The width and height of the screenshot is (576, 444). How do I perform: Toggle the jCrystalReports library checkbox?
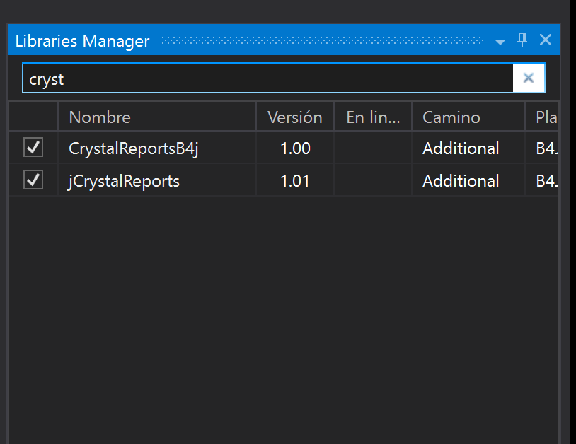(x=33, y=180)
